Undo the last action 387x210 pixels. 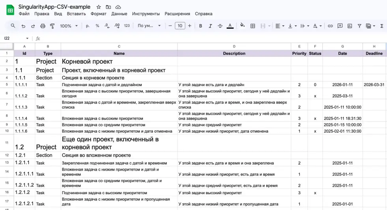coord(23,26)
